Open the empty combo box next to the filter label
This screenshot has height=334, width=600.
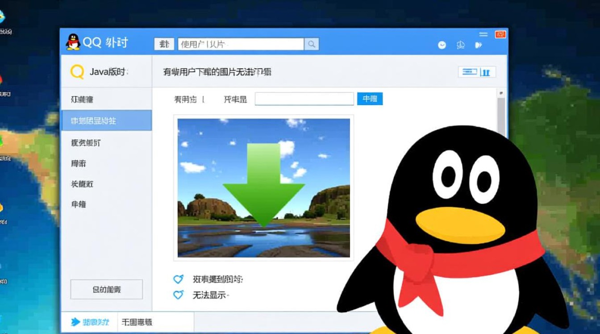tap(304, 98)
